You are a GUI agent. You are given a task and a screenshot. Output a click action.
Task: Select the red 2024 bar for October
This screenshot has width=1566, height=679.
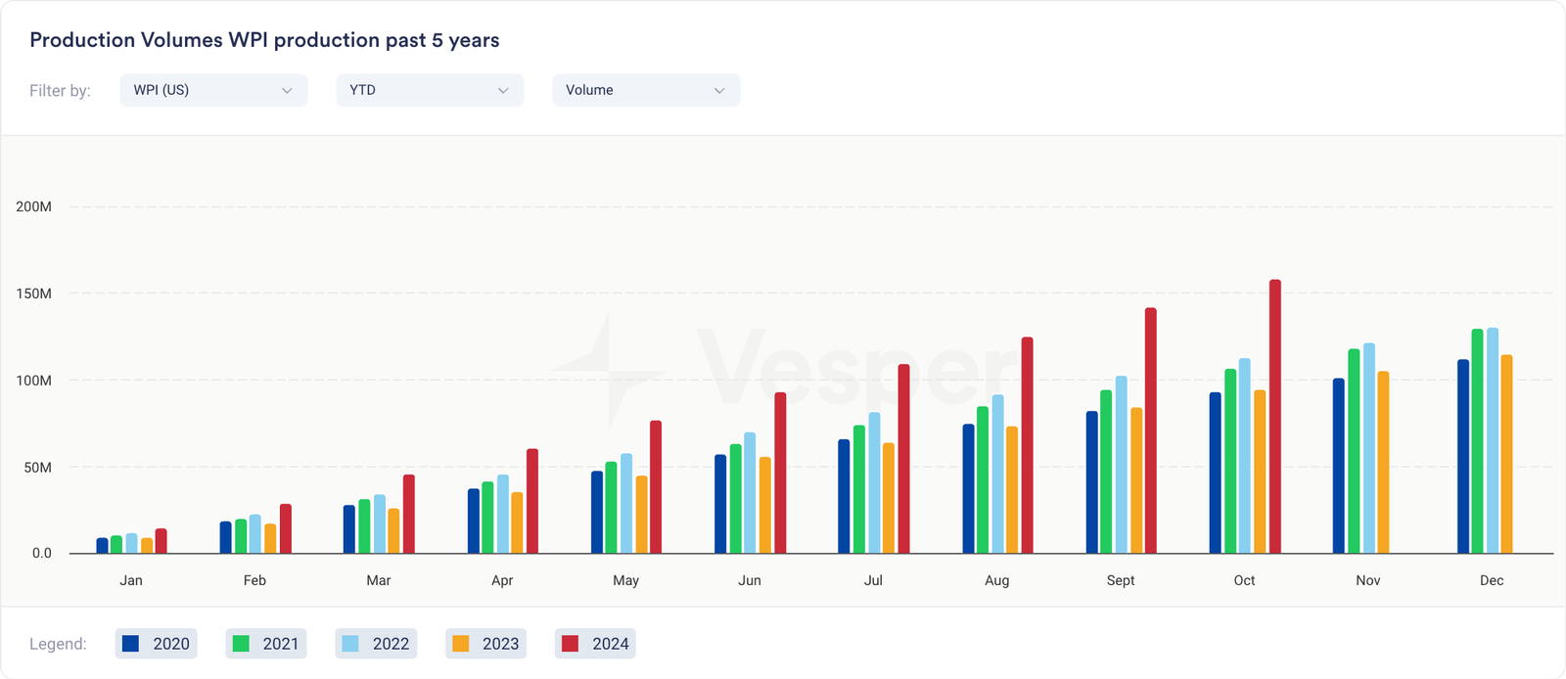(1274, 417)
